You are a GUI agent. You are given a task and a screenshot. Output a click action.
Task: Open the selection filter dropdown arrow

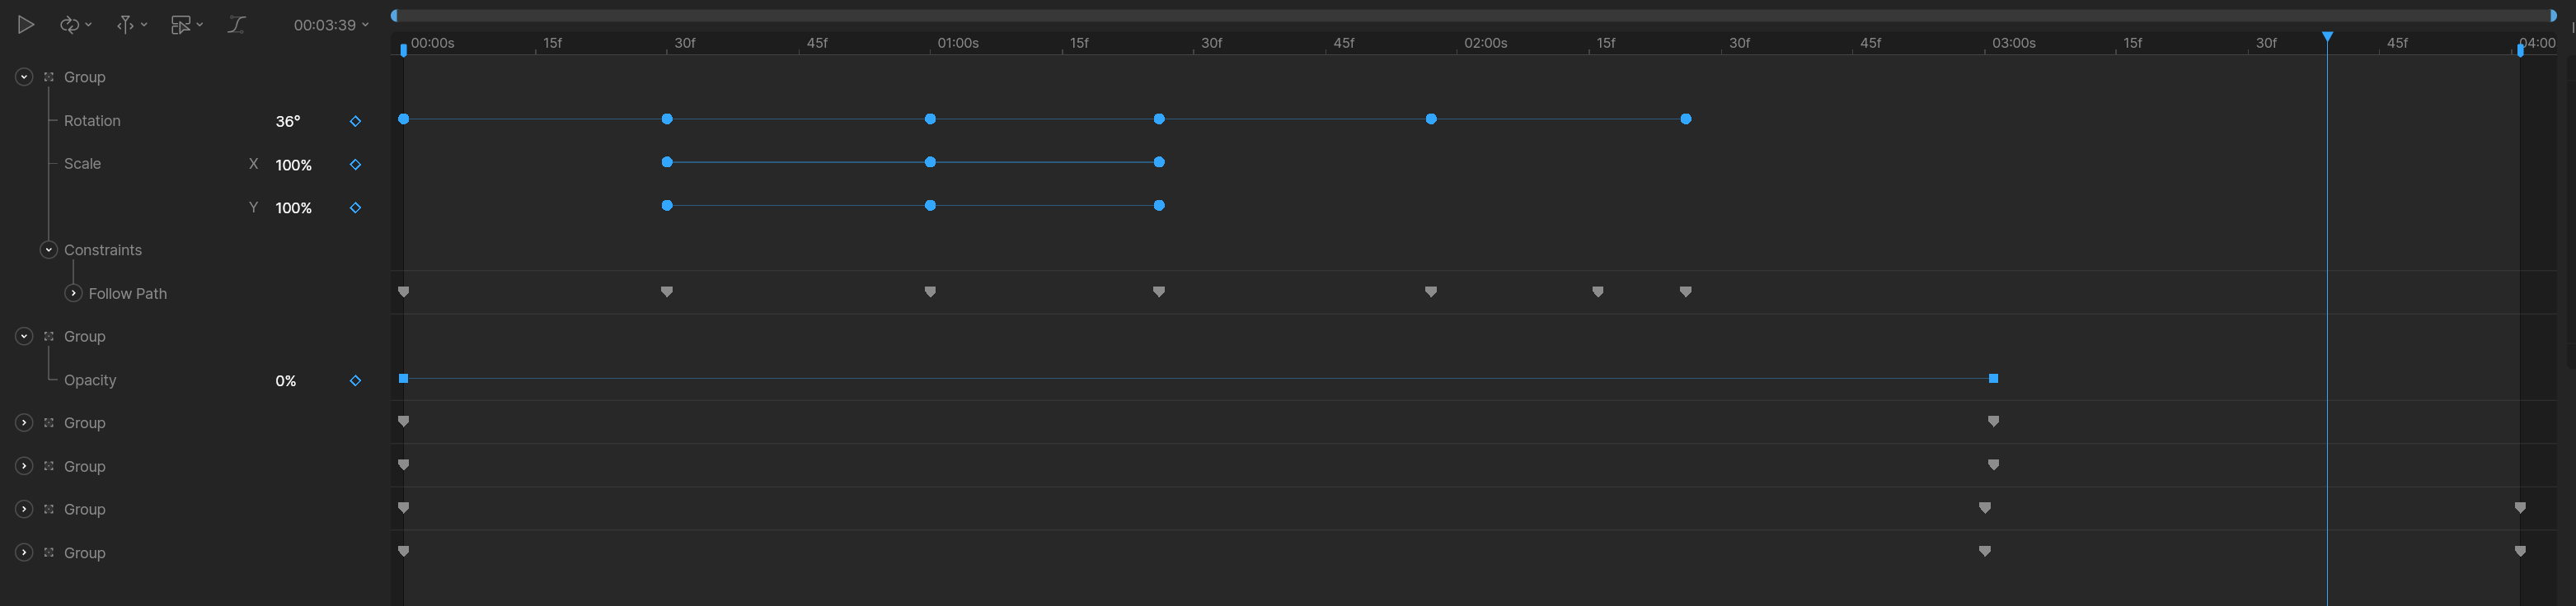pos(200,25)
